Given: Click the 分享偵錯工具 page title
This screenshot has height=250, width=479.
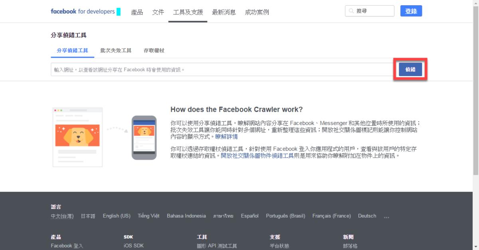Looking at the screenshot, I should 69,35.
